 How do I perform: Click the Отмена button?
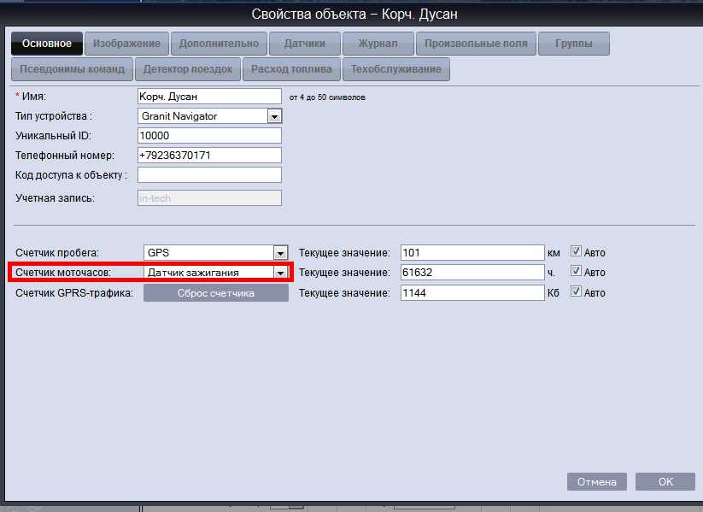(597, 481)
